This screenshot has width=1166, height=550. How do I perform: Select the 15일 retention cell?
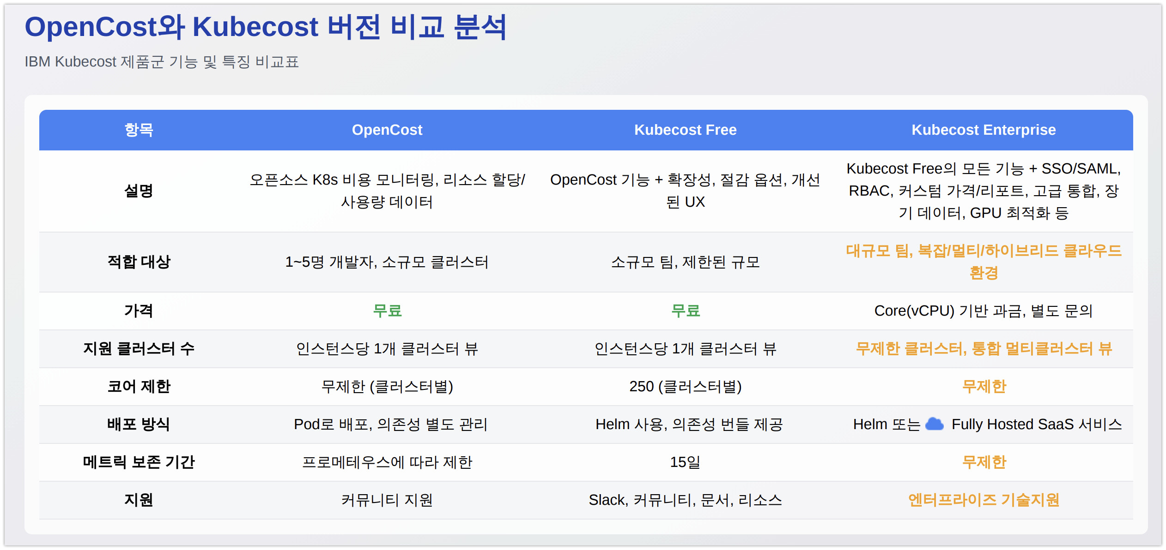tap(685, 462)
